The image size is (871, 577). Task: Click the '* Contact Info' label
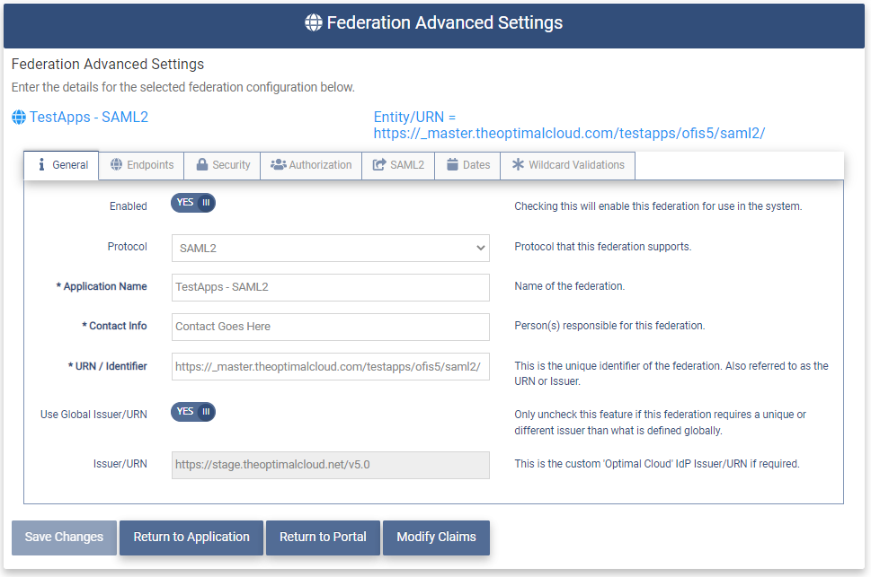[x=114, y=326]
